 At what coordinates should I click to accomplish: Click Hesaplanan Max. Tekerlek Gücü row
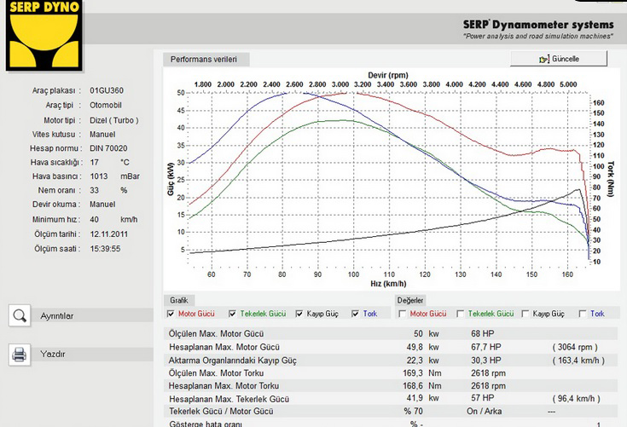[391, 399]
